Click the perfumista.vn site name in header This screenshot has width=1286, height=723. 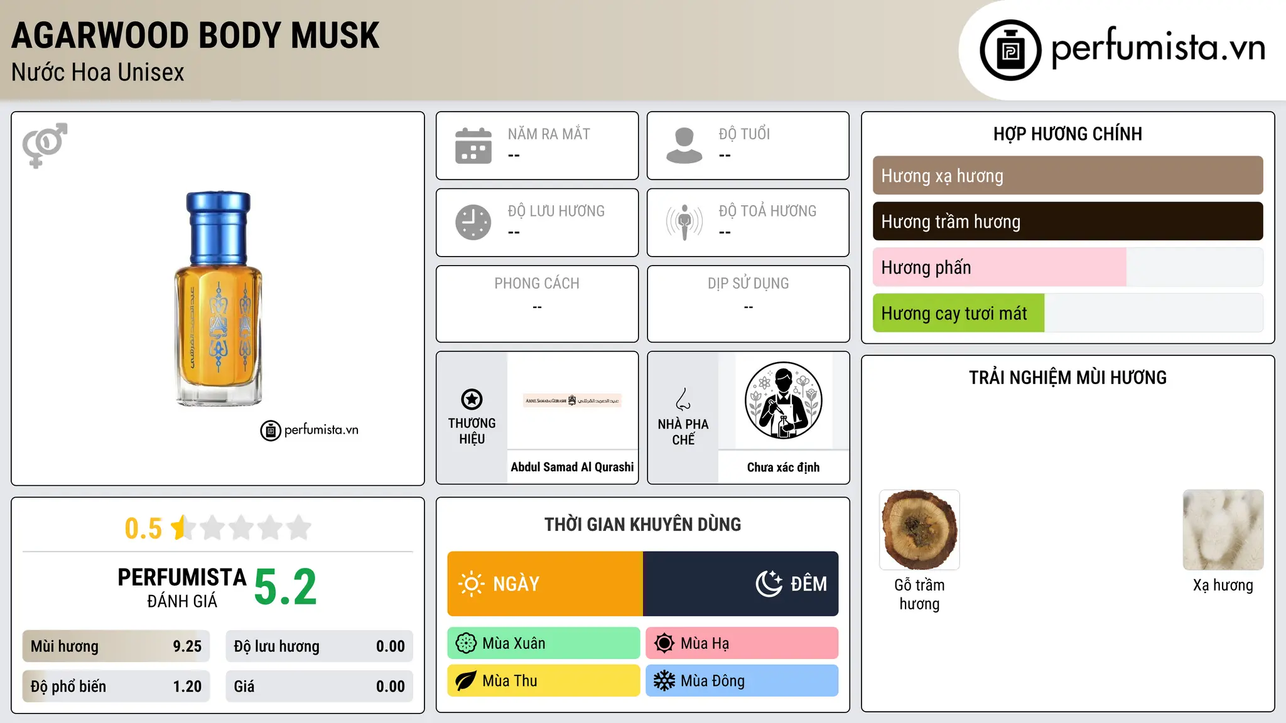pyautogui.click(x=1158, y=47)
